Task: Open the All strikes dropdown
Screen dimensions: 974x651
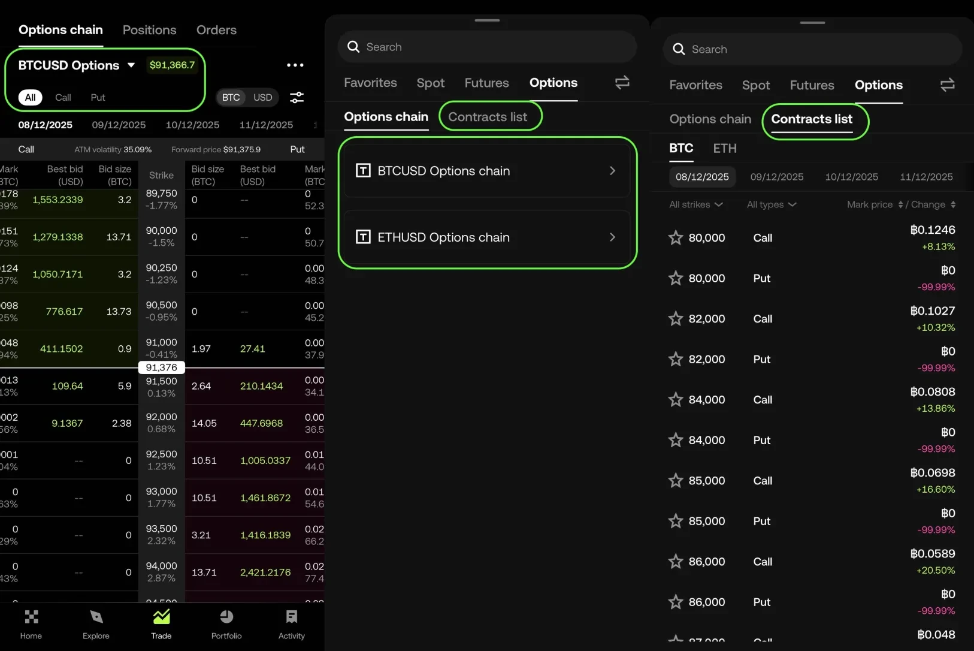Action: tap(695, 204)
